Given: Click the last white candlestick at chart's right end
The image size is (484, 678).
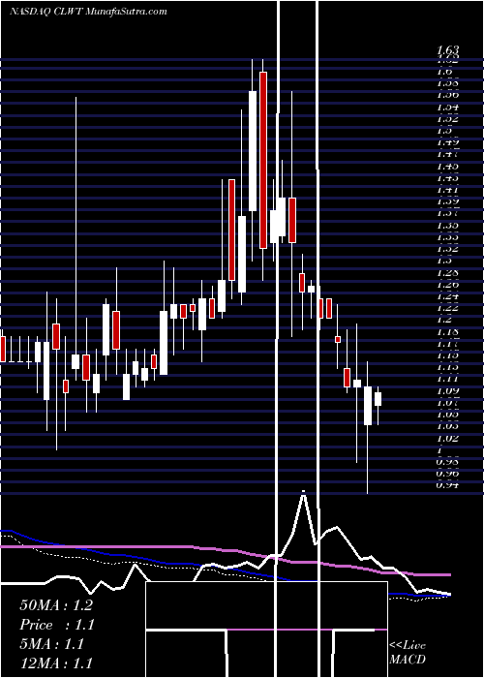Looking at the screenshot, I should 378,399.
